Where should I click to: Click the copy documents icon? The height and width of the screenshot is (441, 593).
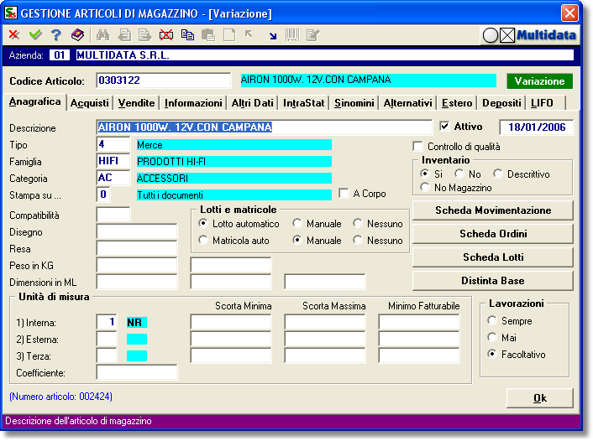tap(187, 34)
